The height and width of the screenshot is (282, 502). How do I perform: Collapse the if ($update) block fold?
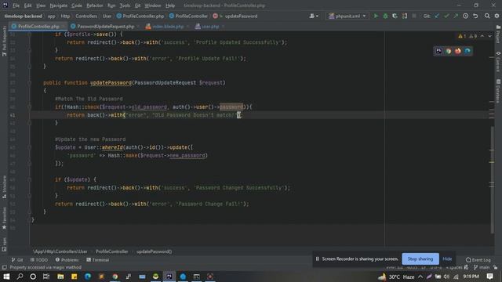tap(29, 179)
